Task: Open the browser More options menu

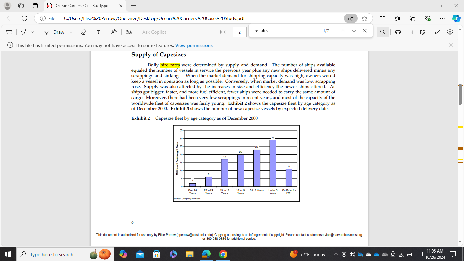Action: (x=442, y=18)
